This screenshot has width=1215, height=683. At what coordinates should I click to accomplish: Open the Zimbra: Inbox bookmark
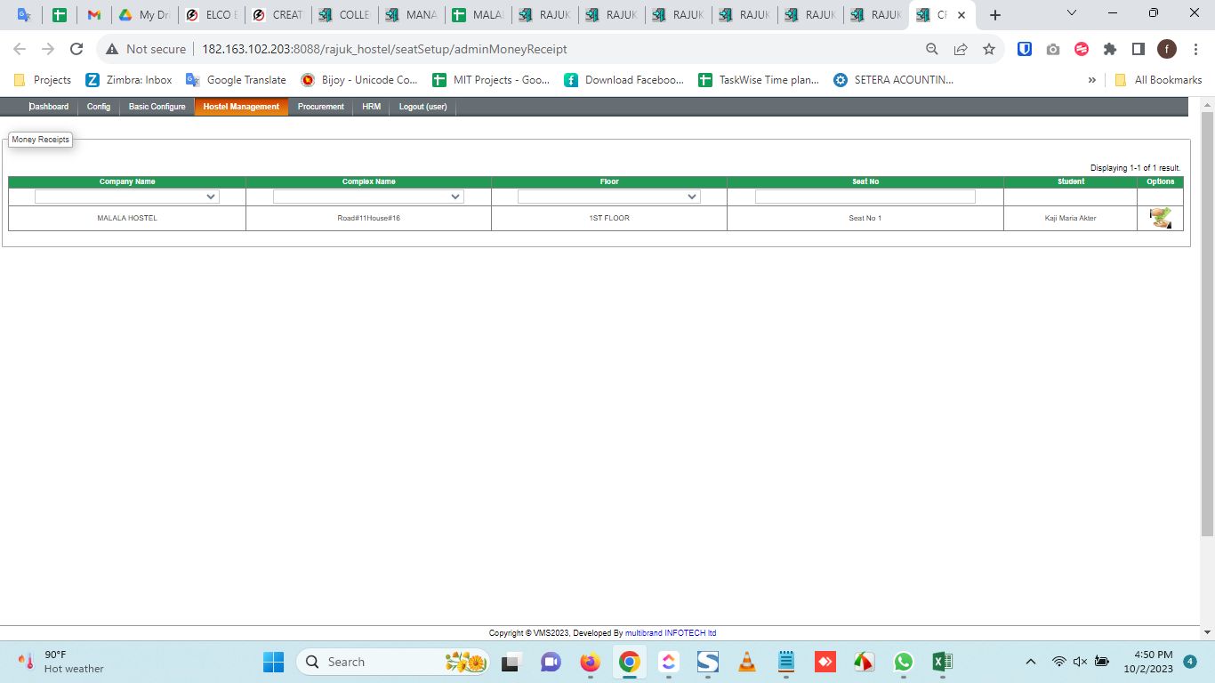129,80
